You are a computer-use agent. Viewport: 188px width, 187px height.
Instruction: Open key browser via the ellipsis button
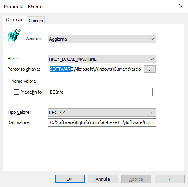click(150, 69)
